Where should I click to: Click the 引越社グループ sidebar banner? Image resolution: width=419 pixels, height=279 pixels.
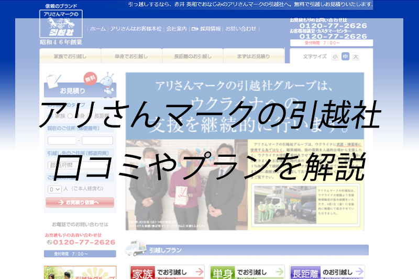80,272
